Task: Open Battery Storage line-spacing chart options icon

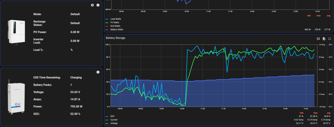Action: [318, 38]
